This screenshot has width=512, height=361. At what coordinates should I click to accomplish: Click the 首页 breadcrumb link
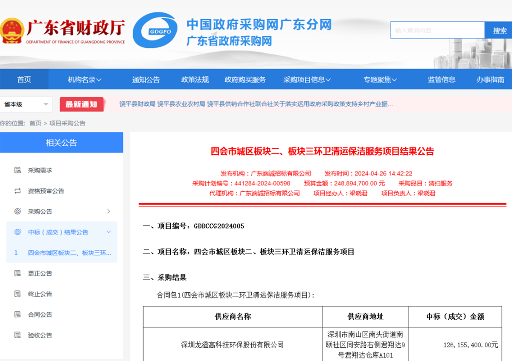coord(35,123)
